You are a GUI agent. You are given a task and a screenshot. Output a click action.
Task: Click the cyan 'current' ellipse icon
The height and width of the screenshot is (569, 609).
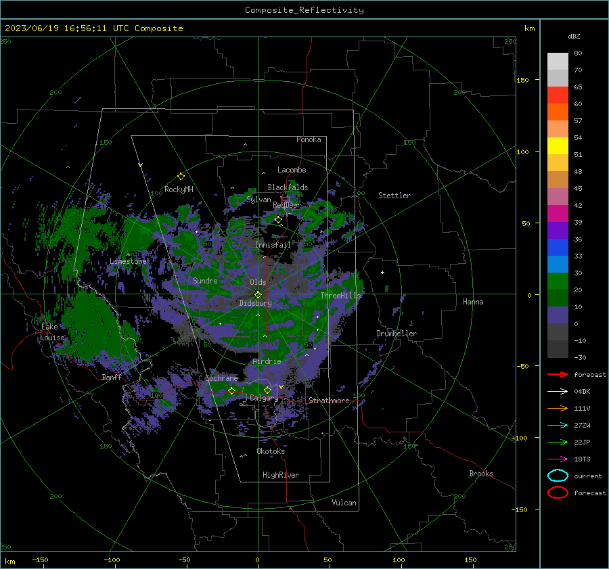pos(558,476)
